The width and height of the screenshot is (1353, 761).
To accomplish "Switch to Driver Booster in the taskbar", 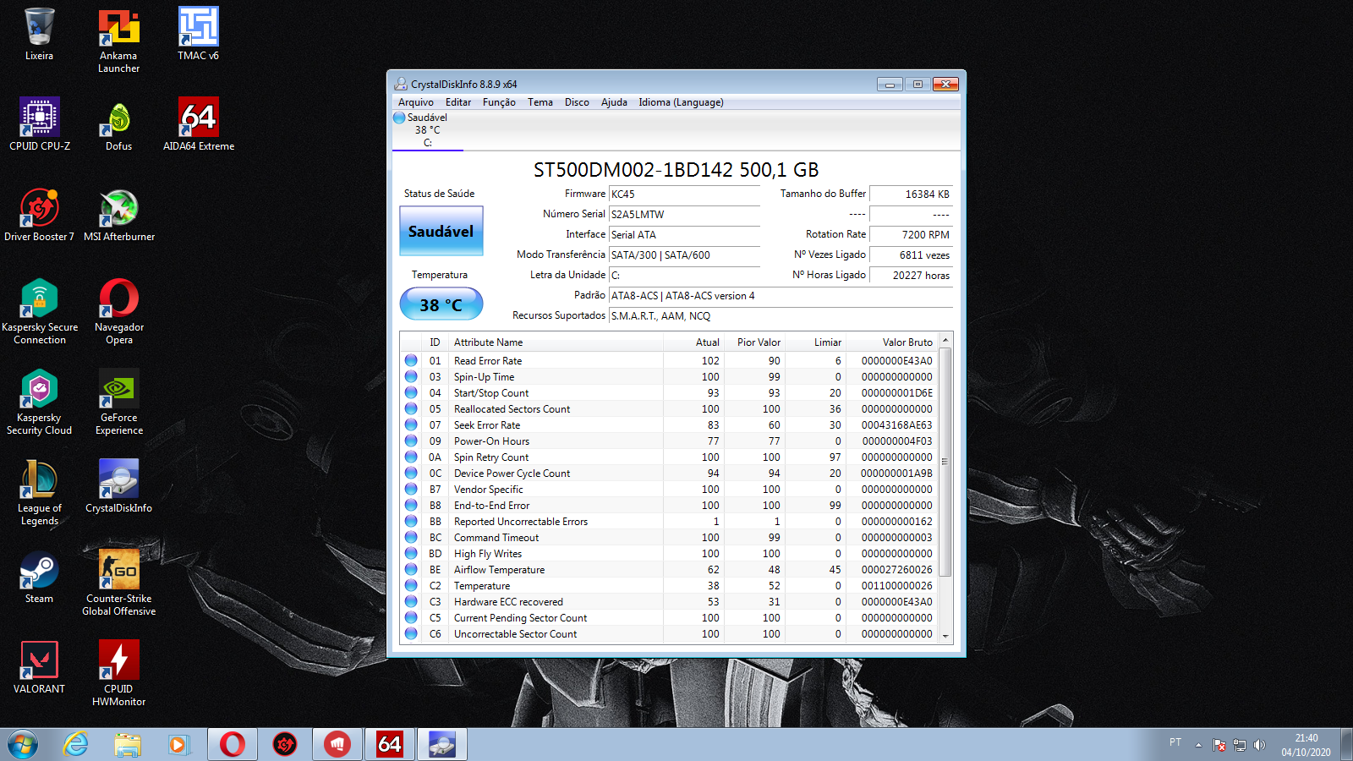I will [285, 744].
